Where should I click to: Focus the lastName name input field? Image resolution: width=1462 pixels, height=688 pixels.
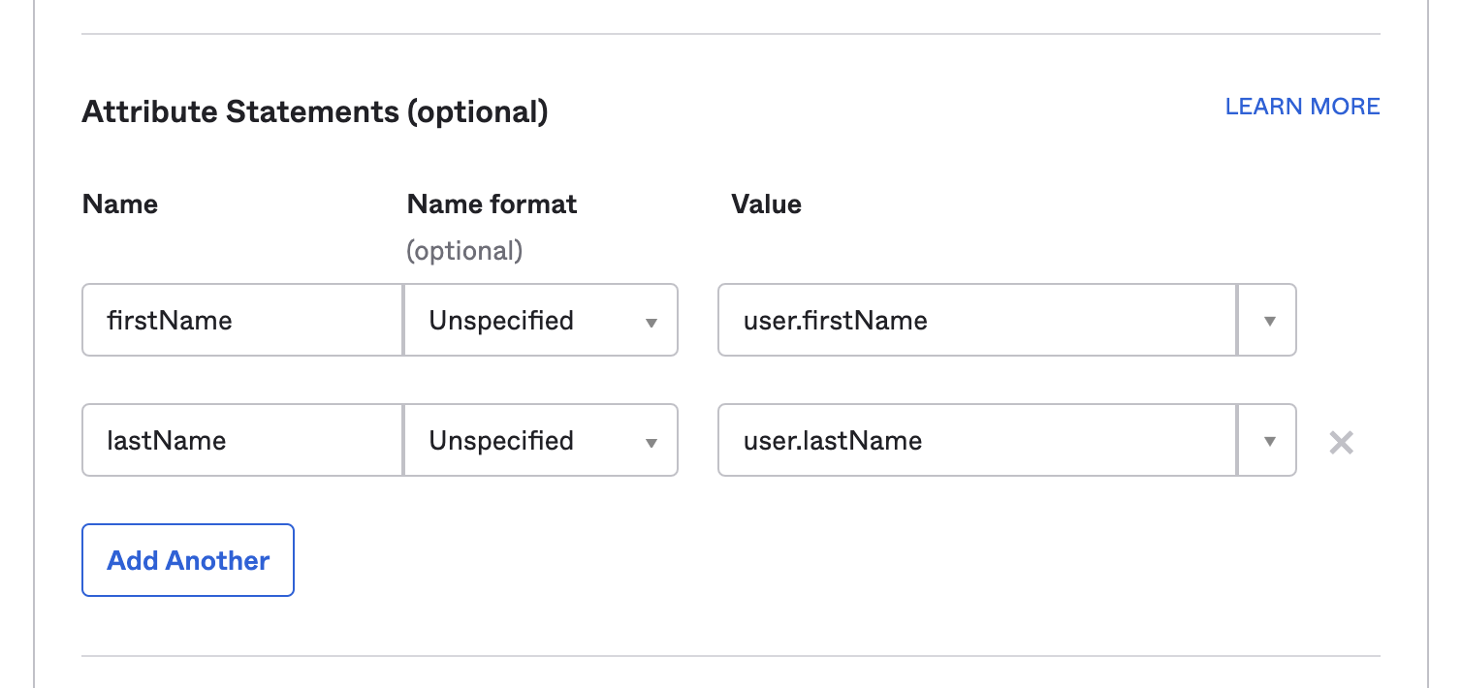coord(242,441)
